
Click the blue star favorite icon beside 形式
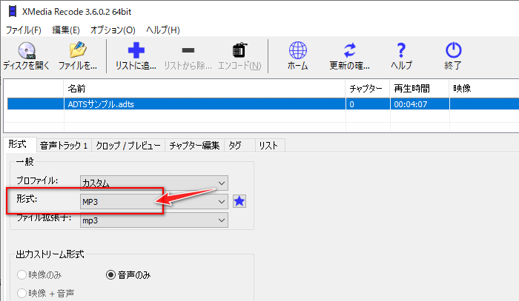(239, 201)
